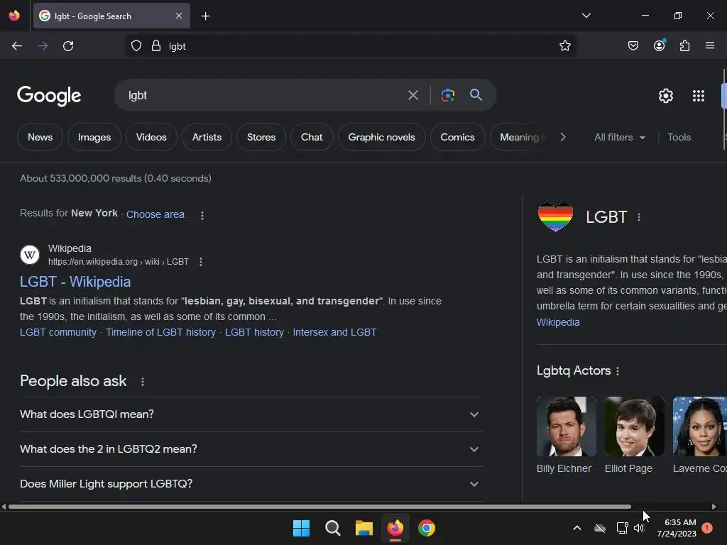
Task: Open Billy Eichner actor thumbnail
Action: click(566, 426)
